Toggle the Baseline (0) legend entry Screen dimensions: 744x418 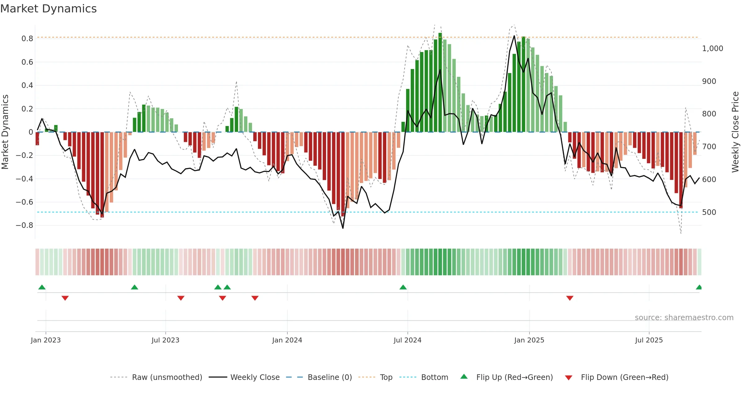point(319,377)
